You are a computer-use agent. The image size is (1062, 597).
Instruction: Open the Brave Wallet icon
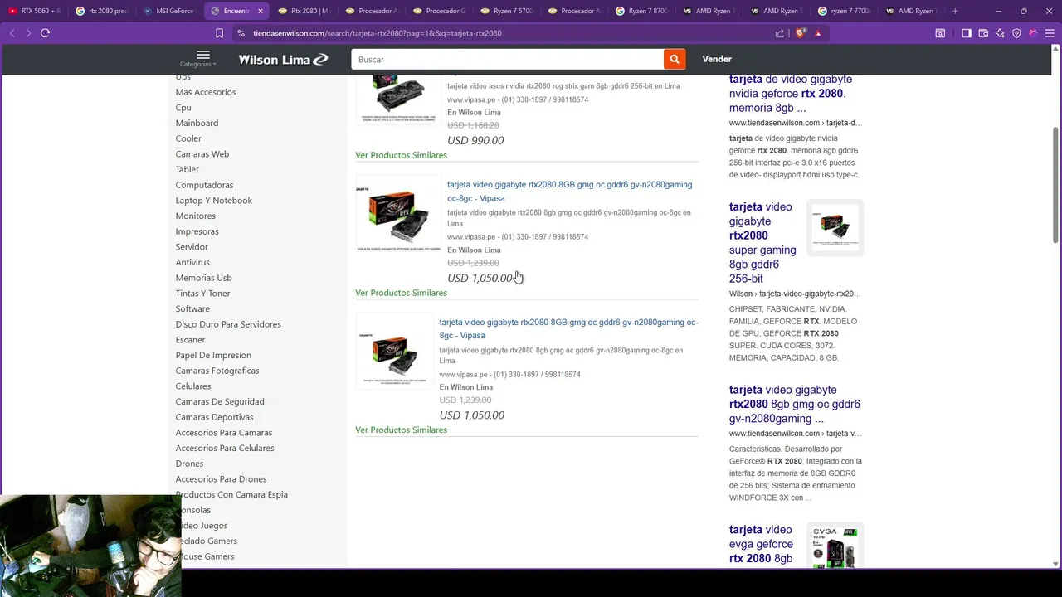click(983, 33)
